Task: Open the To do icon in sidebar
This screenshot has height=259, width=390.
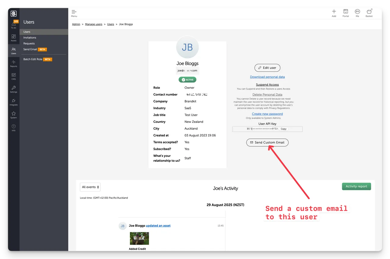Action: click(14, 24)
